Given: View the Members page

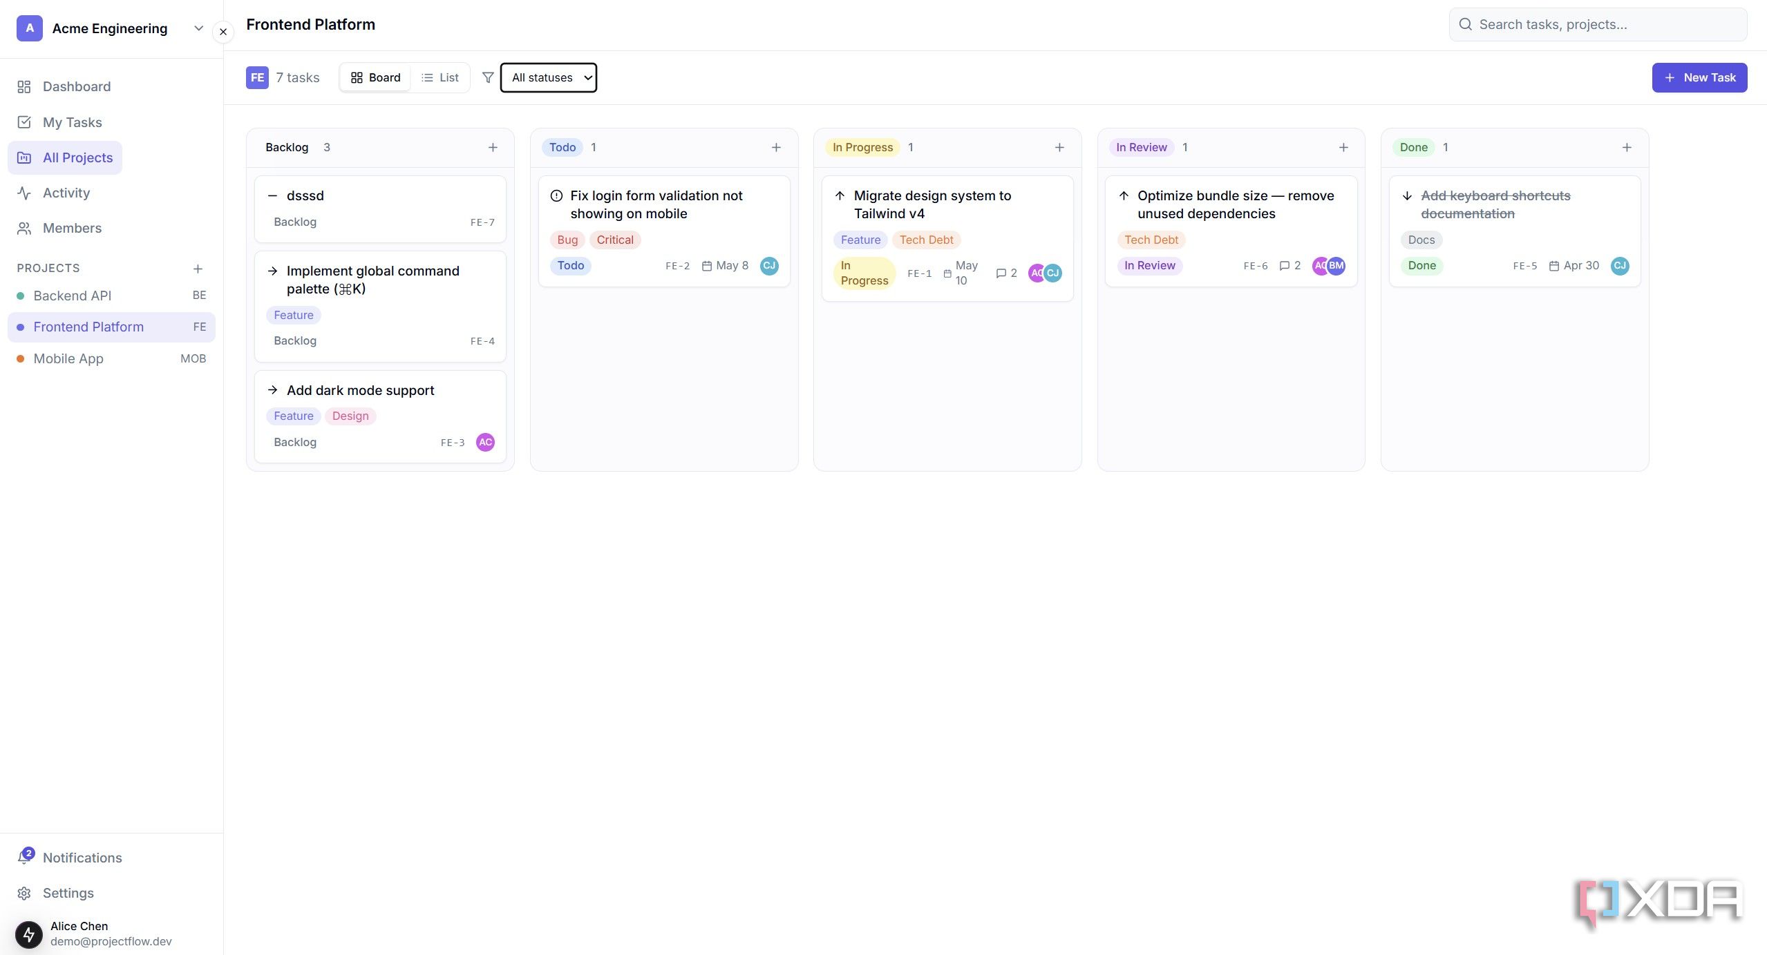Looking at the screenshot, I should (59, 228).
